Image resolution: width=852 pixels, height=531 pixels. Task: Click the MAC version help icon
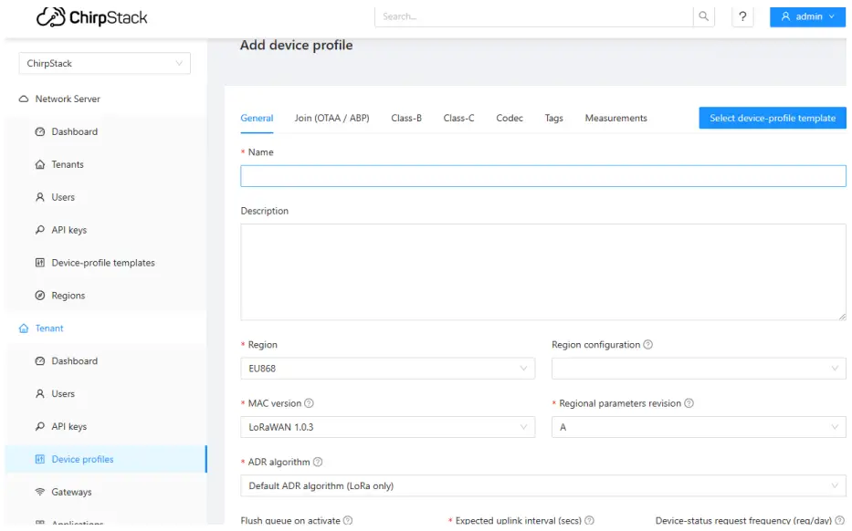309,403
